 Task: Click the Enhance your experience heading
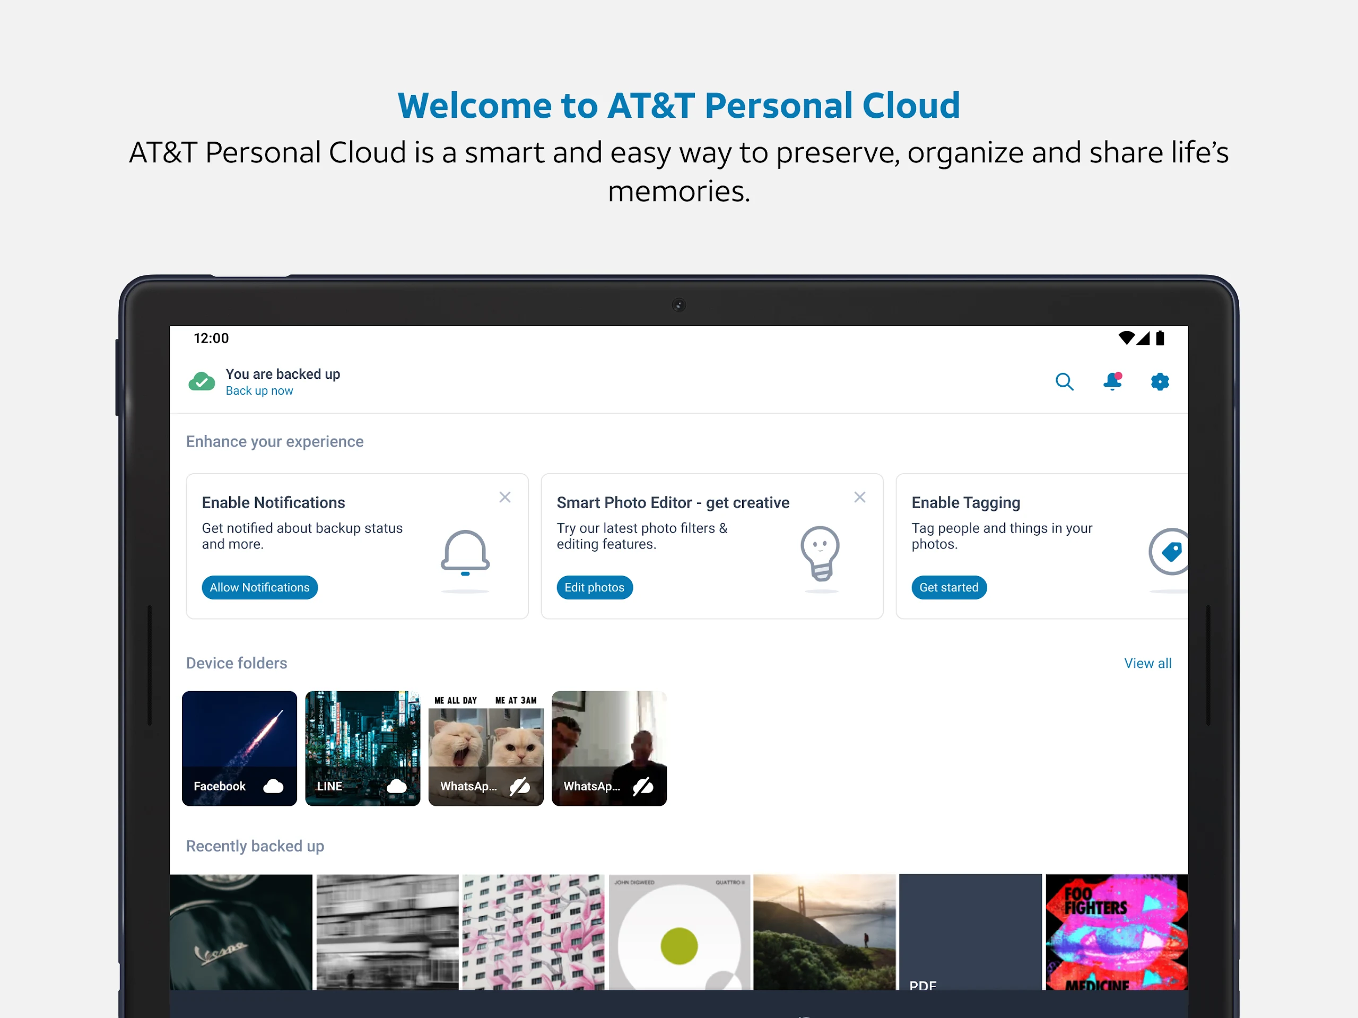(x=274, y=441)
